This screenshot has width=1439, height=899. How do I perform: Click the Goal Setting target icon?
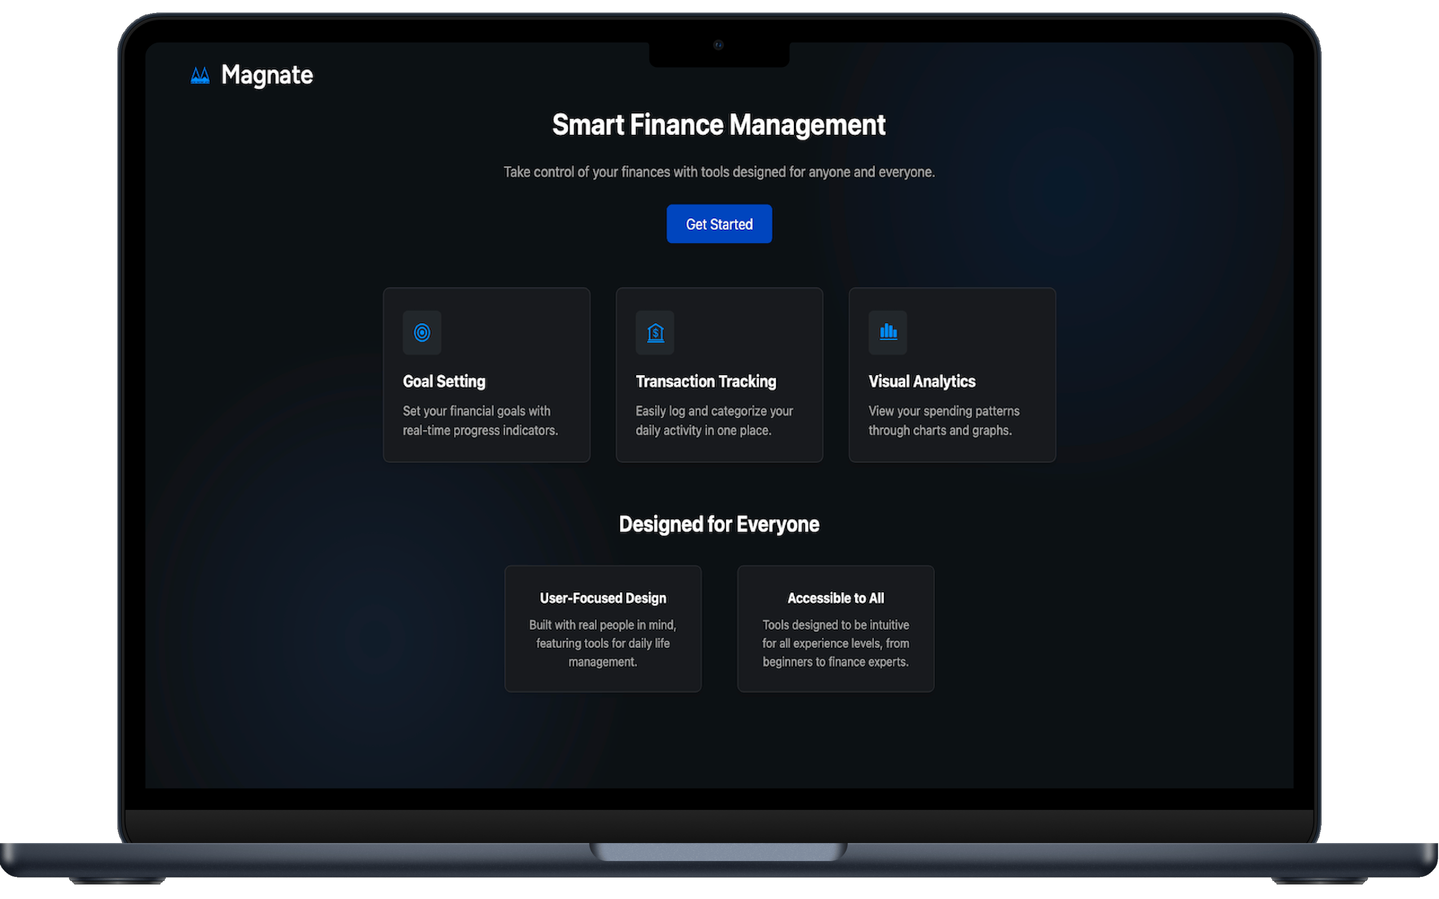click(422, 332)
